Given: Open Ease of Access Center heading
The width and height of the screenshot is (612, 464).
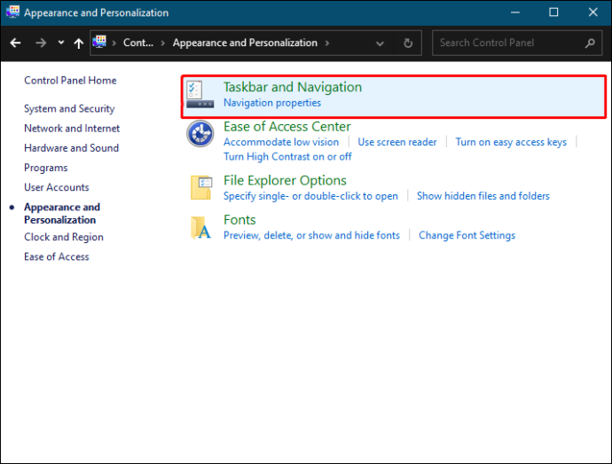Looking at the screenshot, I should [286, 127].
